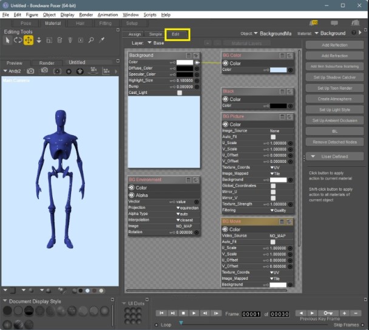Screen dimensions: 369x330
Task: Click Set Up Shadow Catcher button
Action: [x=334, y=78]
